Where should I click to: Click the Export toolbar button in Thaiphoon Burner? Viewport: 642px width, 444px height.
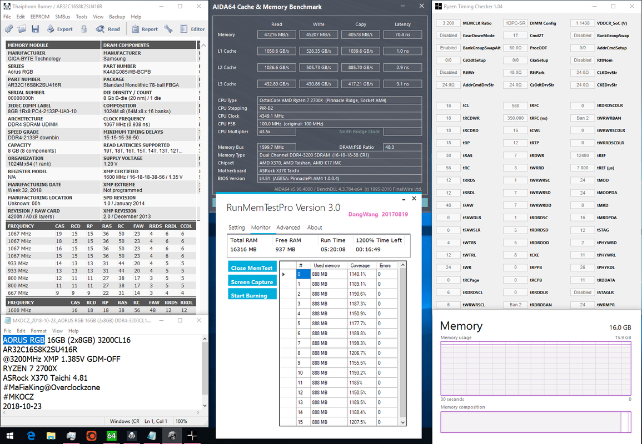point(59,29)
